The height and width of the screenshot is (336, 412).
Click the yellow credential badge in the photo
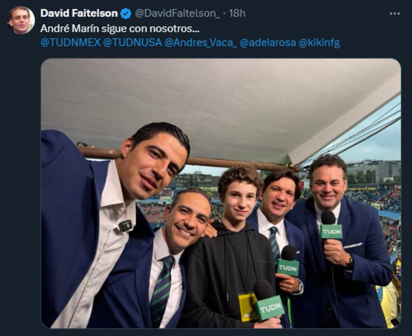(248, 307)
